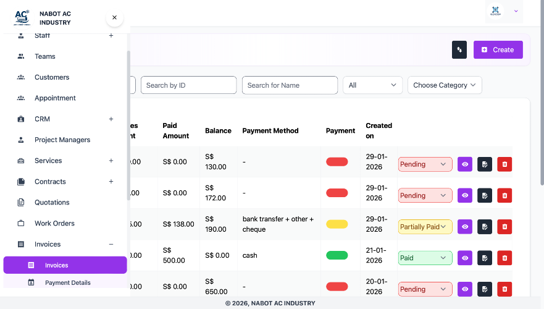Open the Choose Category dropdown
Screen dimensions: 544x309
tap(445, 85)
